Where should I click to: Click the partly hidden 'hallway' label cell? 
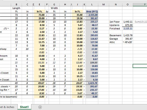(5, 49)
